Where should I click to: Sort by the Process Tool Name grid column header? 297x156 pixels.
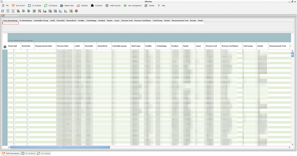[x=231, y=46]
